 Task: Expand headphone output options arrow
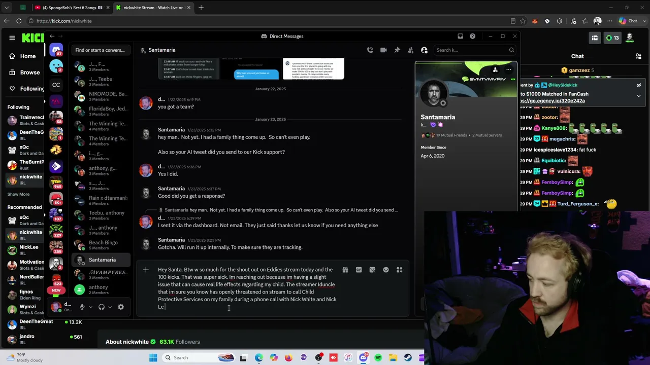[110, 307]
